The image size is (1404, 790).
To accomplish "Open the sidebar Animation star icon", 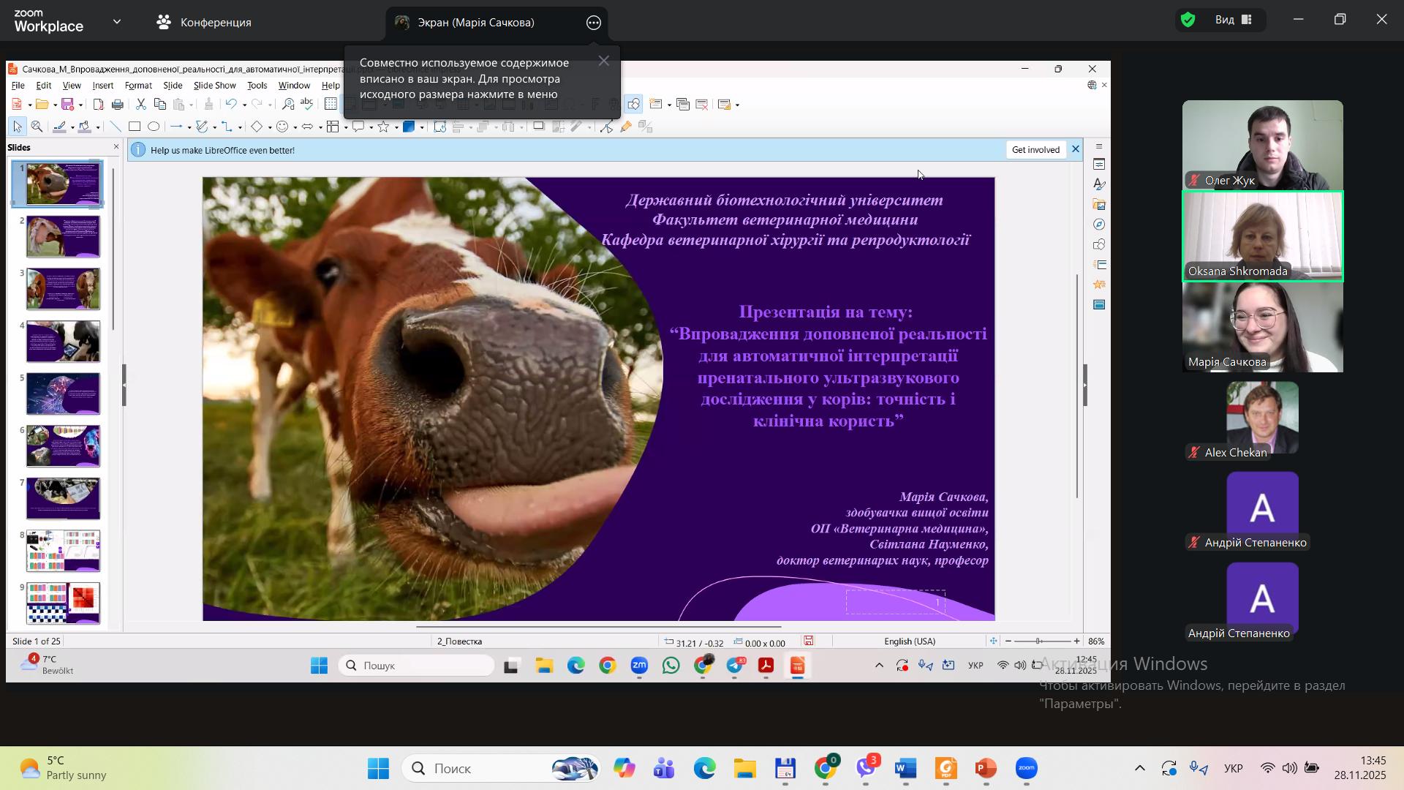I will coord(1099,285).
